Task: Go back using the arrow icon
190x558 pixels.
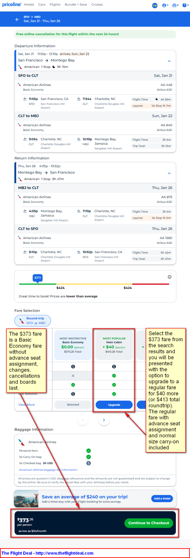Action: (x=17, y=19)
